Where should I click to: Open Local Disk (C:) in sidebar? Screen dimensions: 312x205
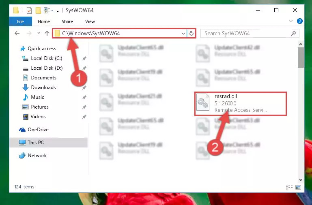point(47,58)
